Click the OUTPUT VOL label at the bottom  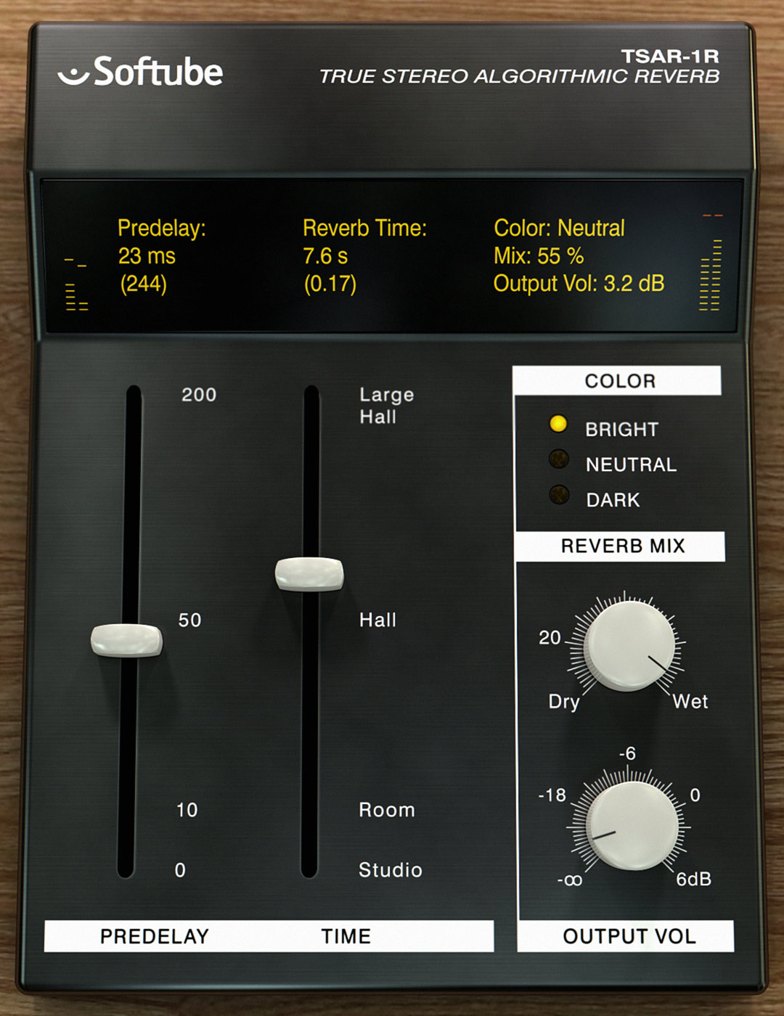tap(629, 936)
